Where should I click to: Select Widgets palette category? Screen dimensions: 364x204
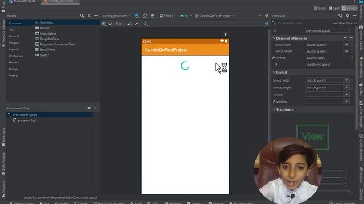coord(14,43)
